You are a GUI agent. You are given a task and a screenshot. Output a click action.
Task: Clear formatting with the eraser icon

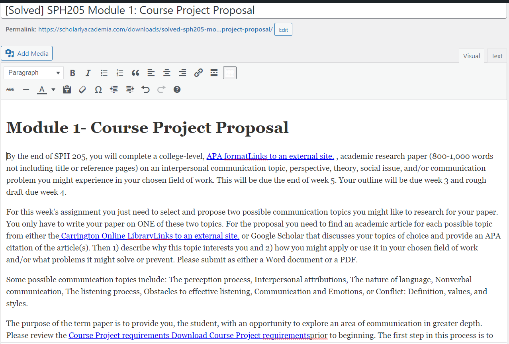(82, 90)
